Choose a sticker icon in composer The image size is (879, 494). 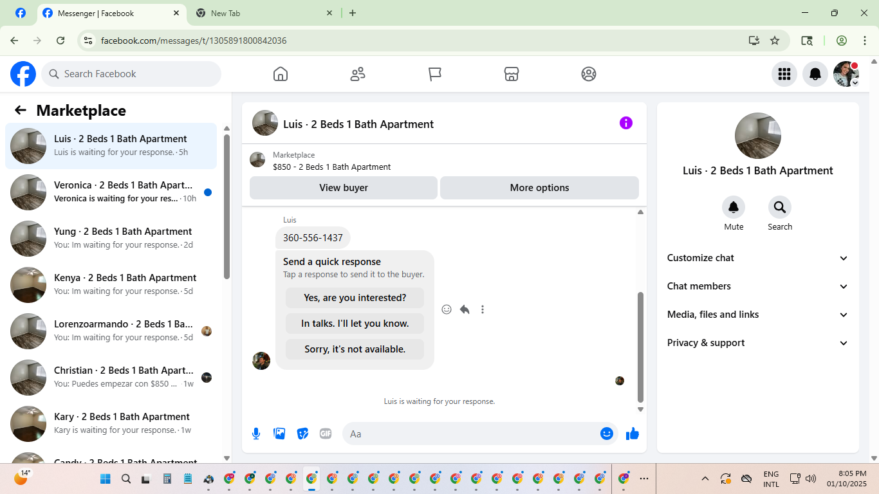tap(302, 434)
